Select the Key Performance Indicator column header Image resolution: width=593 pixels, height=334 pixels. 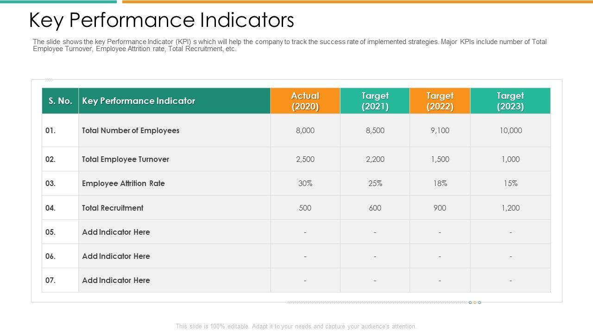(139, 101)
